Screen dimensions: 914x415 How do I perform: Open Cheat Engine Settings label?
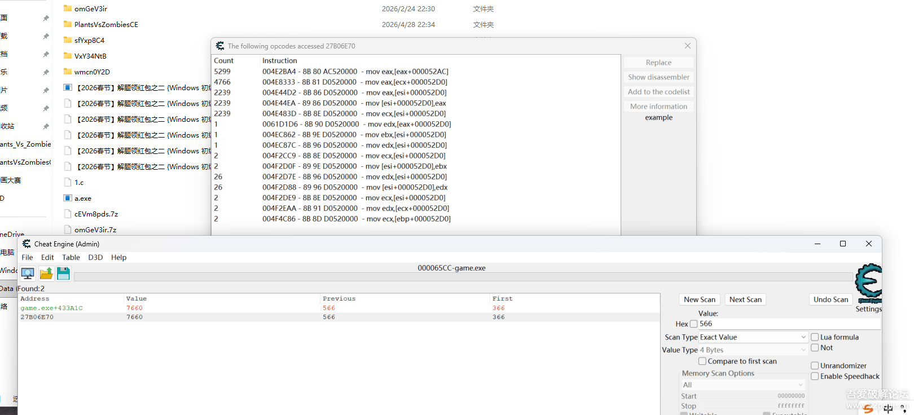pyautogui.click(x=868, y=309)
